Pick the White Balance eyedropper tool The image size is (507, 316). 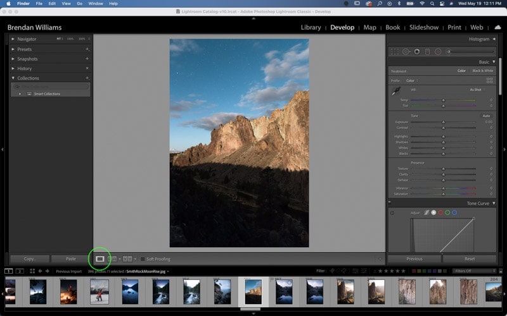coord(396,91)
